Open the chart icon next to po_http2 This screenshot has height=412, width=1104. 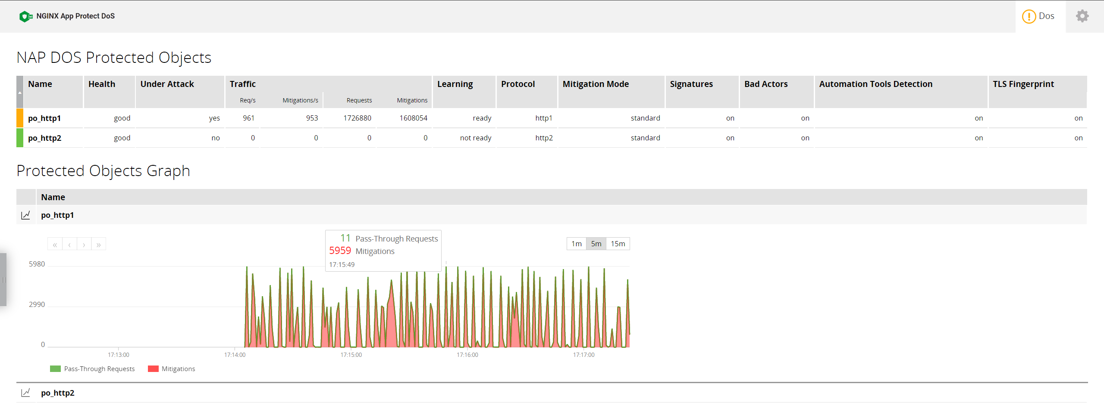25,393
